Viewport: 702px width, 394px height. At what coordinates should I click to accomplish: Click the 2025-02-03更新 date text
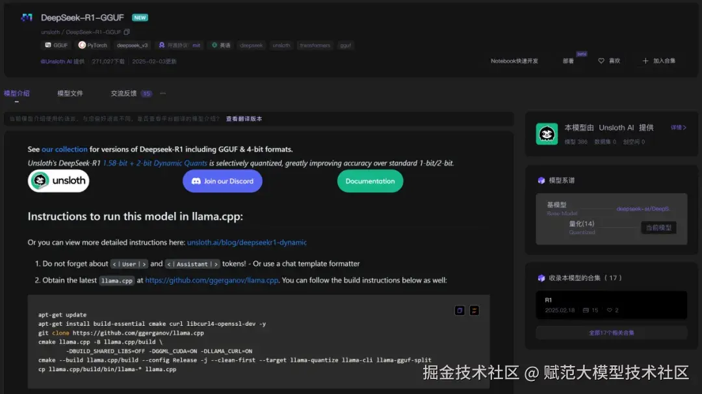pyautogui.click(x=155, y=61)
